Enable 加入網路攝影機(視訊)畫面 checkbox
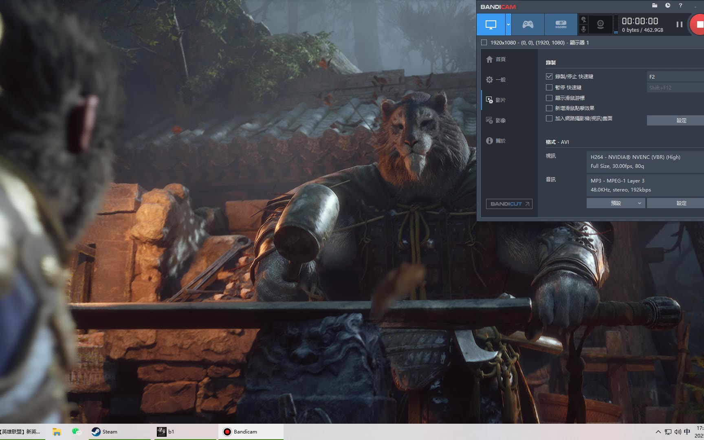The image size is (704, 440). click(549, 119)
